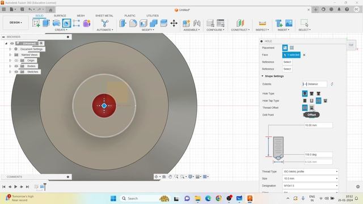Click the Create Sketch tool icon

point(36,23)
